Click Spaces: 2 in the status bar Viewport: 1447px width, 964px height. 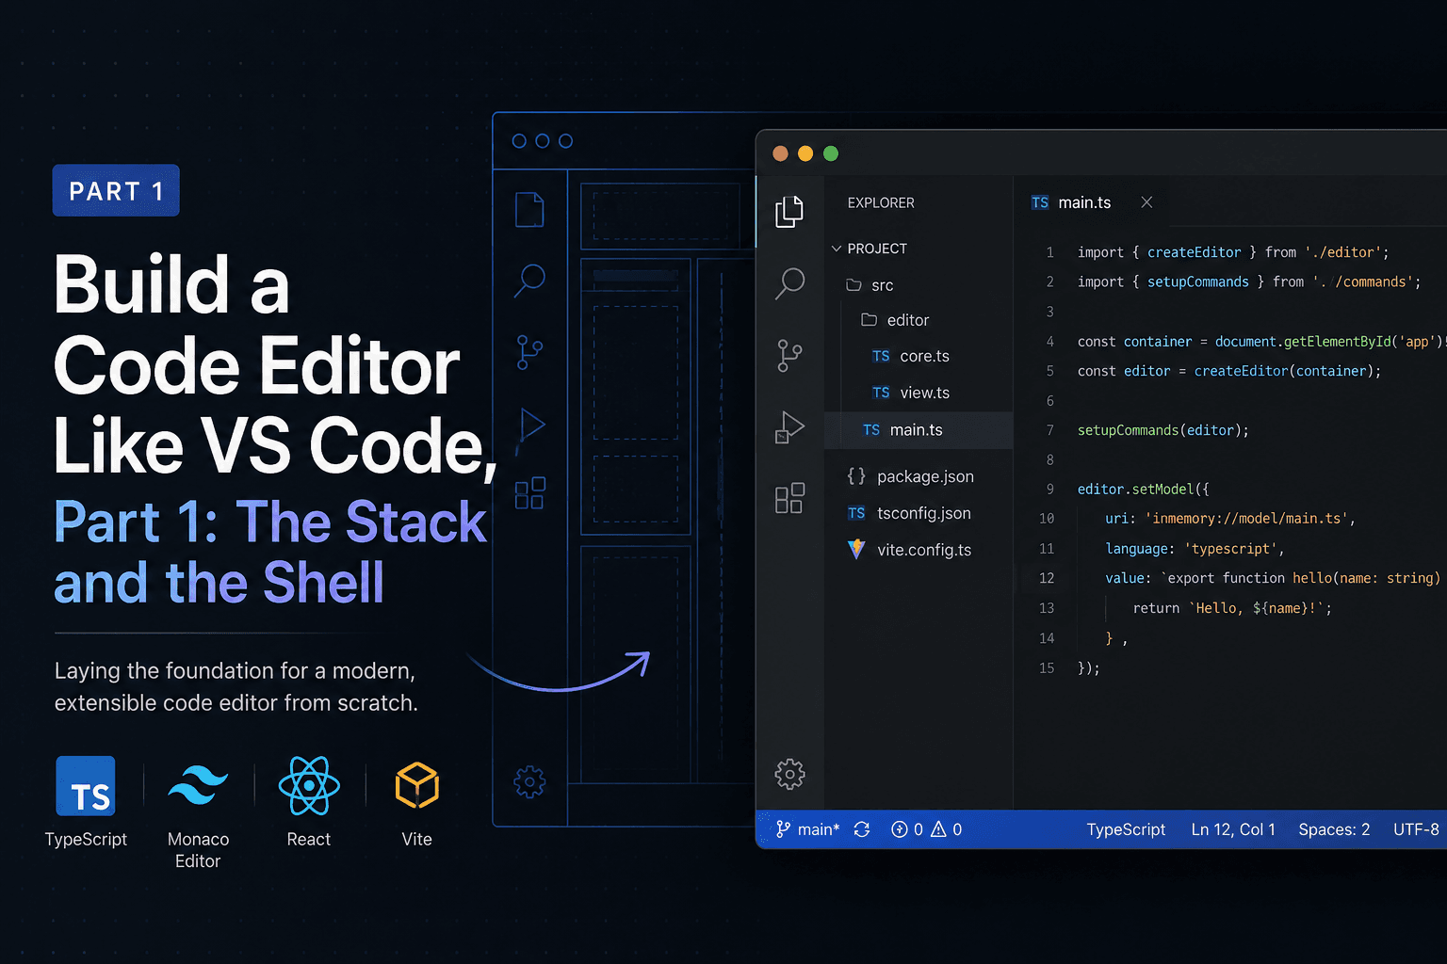1334,829
